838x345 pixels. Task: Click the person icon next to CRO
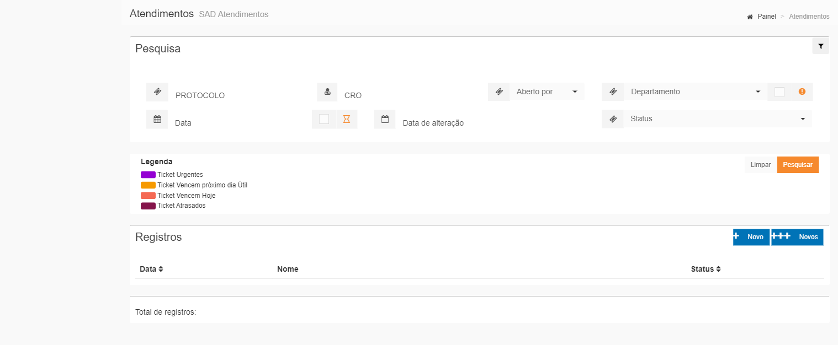[327, 92]
